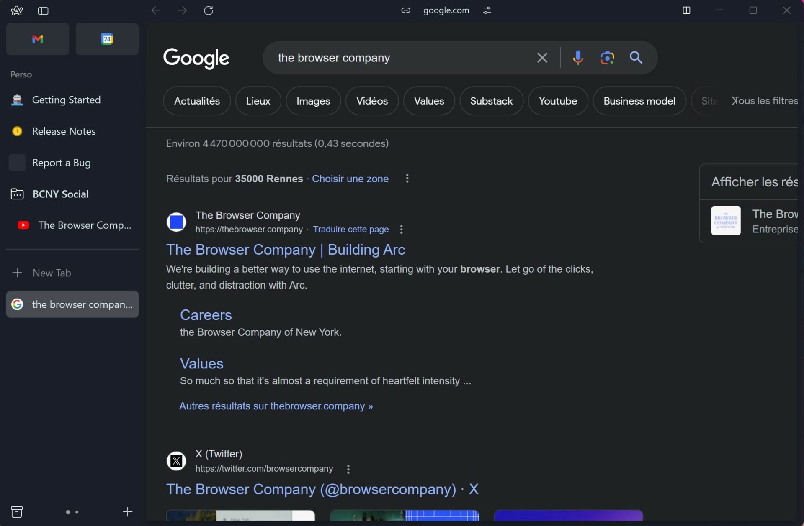
Task: Open the pinned Google Calendar favorite
Action: pos(107,39)
